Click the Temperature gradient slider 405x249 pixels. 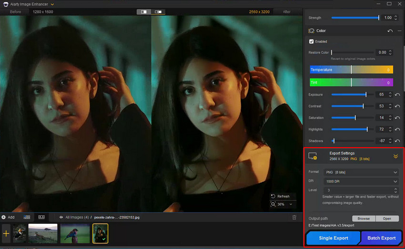pos(351,70)
